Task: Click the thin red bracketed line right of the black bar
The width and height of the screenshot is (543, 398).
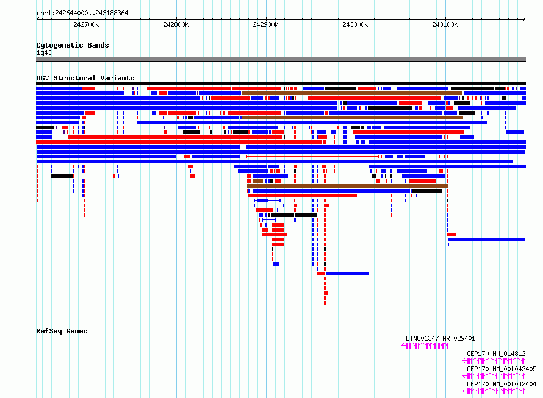Action: click(x=94, y=176)
